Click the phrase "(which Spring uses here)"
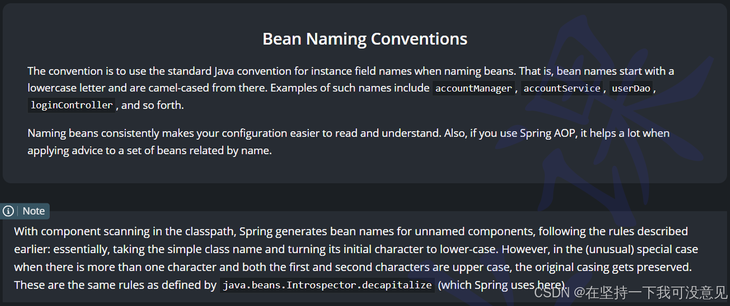The height and width of the screenshot is (306, 730). point(501,285)
